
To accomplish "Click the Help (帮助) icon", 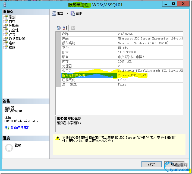I will tap(73, 14).
